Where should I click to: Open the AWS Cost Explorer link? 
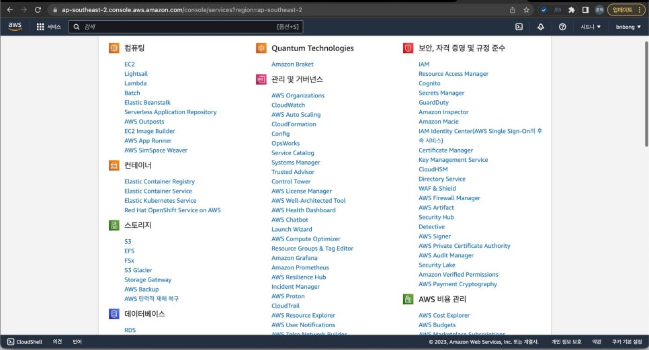click(x=443, y=315)
